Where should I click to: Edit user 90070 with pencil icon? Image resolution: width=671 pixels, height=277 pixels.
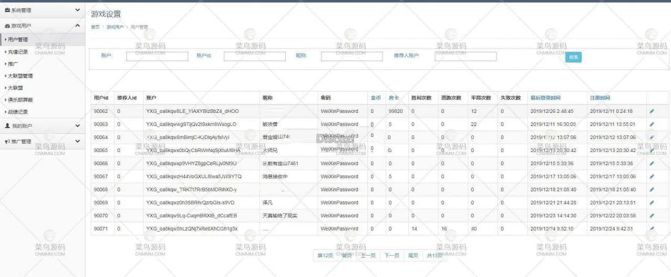click(652, 216)
